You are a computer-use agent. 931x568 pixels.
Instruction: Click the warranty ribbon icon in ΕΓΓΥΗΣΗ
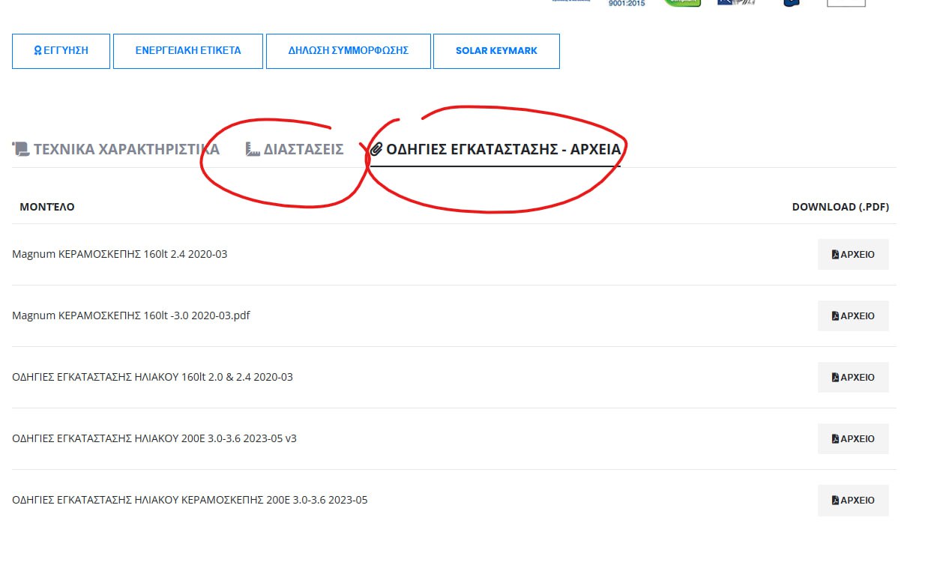click(37, 51)
